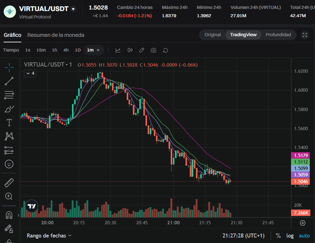
Task: Switch to Resumen de la moneda tab
Action: click(x=56, y=35)
